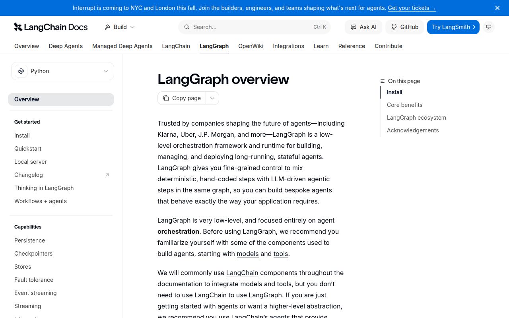The image size is (509, 318).
Task: Select the LangGraph tab
Action: click(214, 46)
